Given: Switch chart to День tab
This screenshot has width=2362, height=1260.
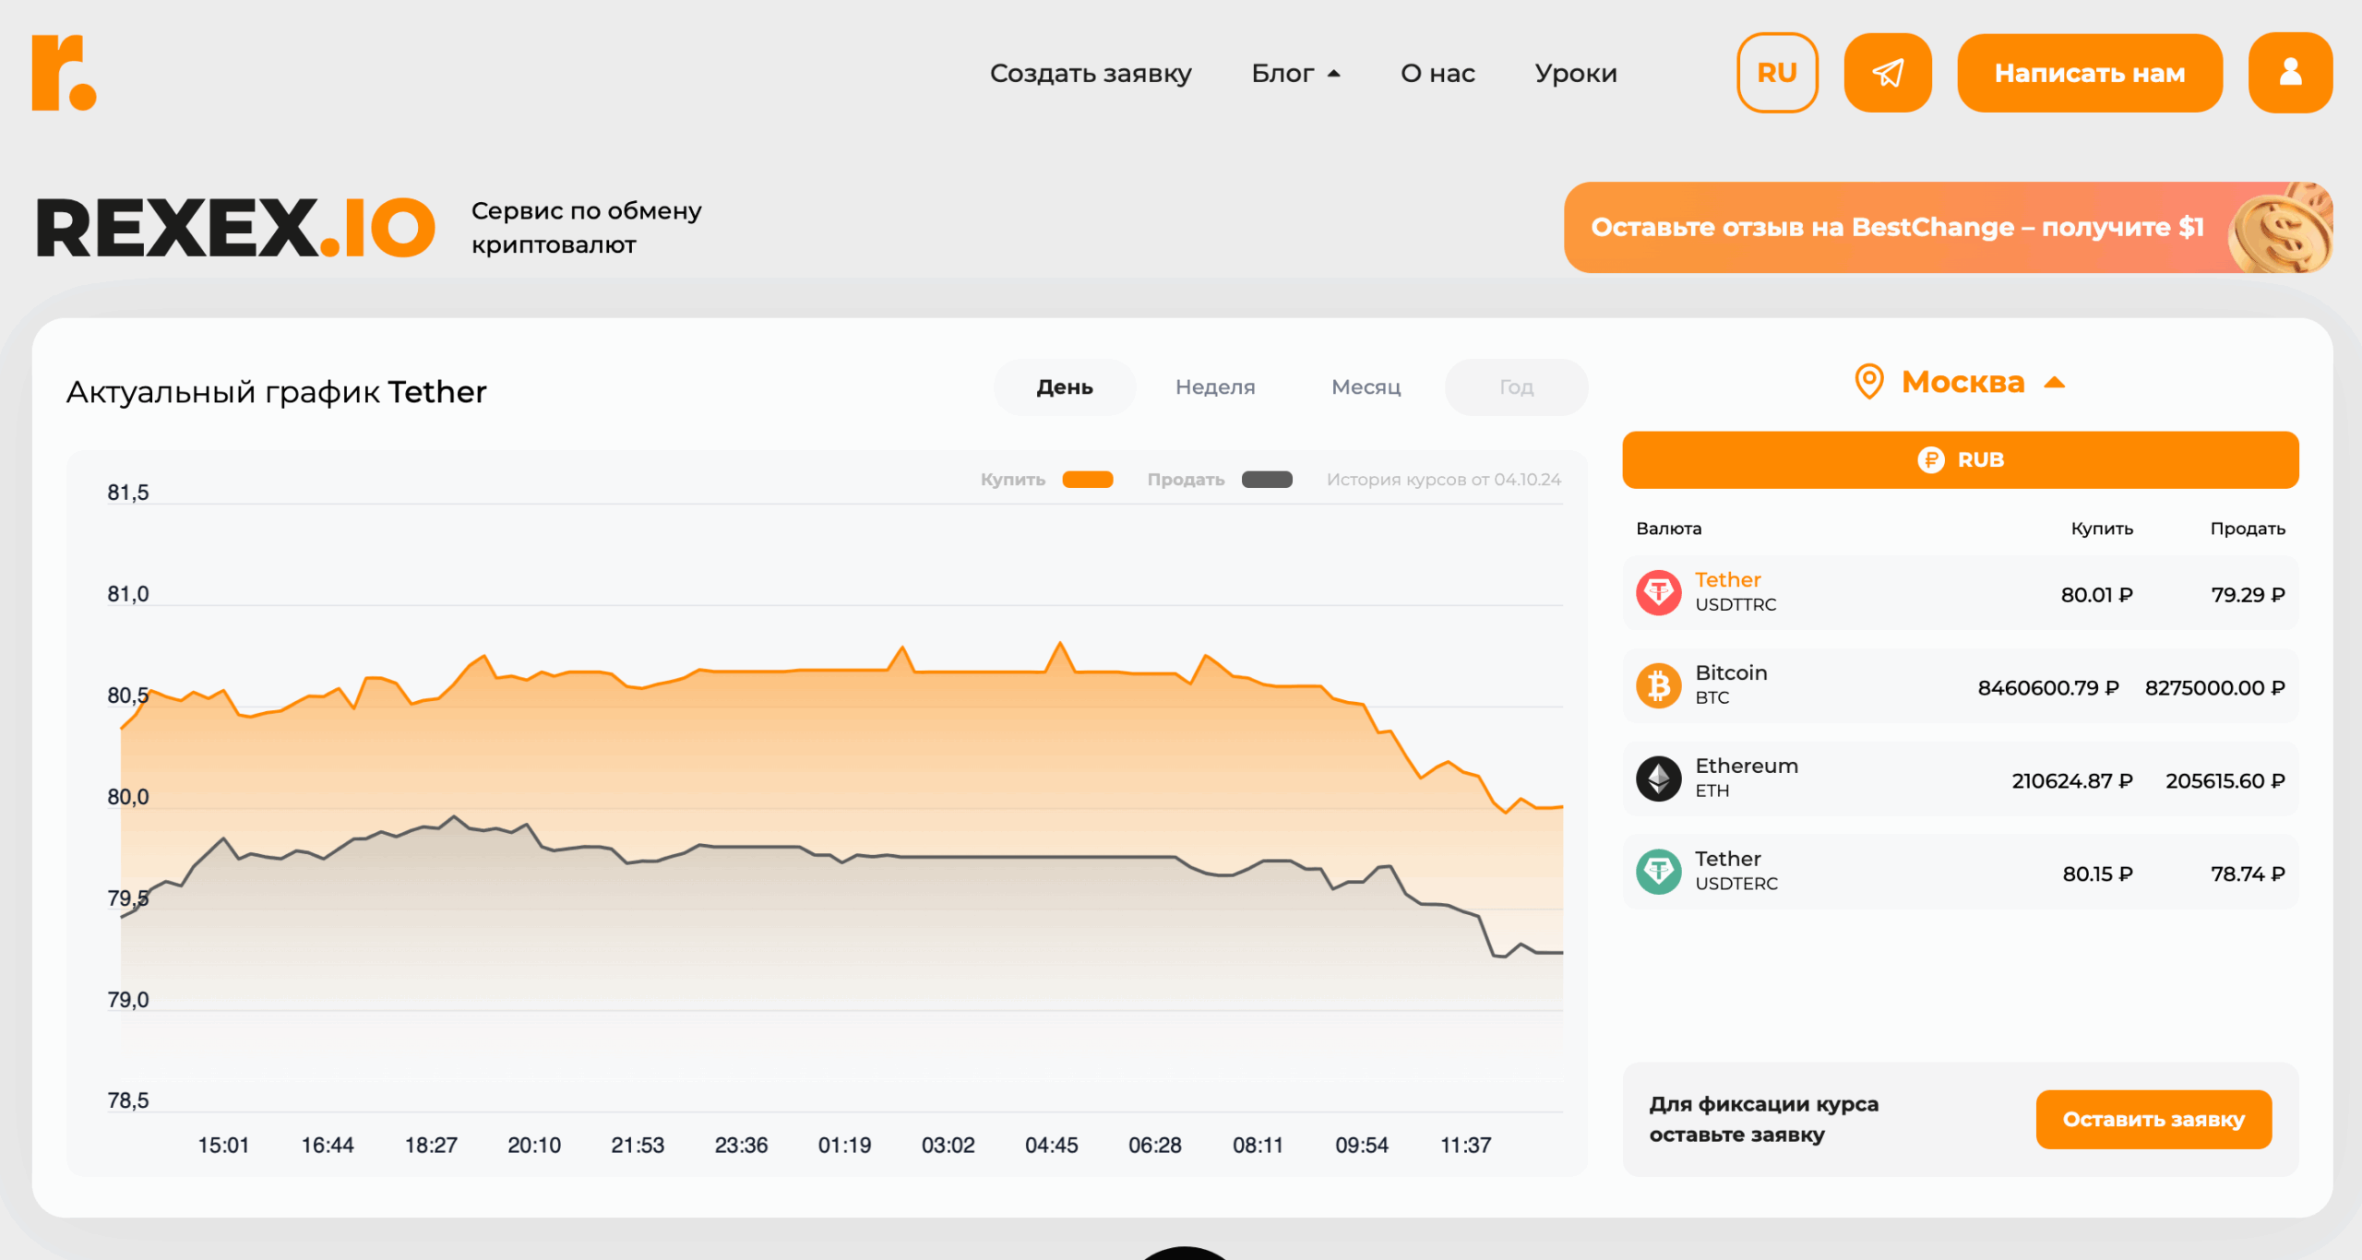Looking at the screenshot, I should tap(1065, 387).
